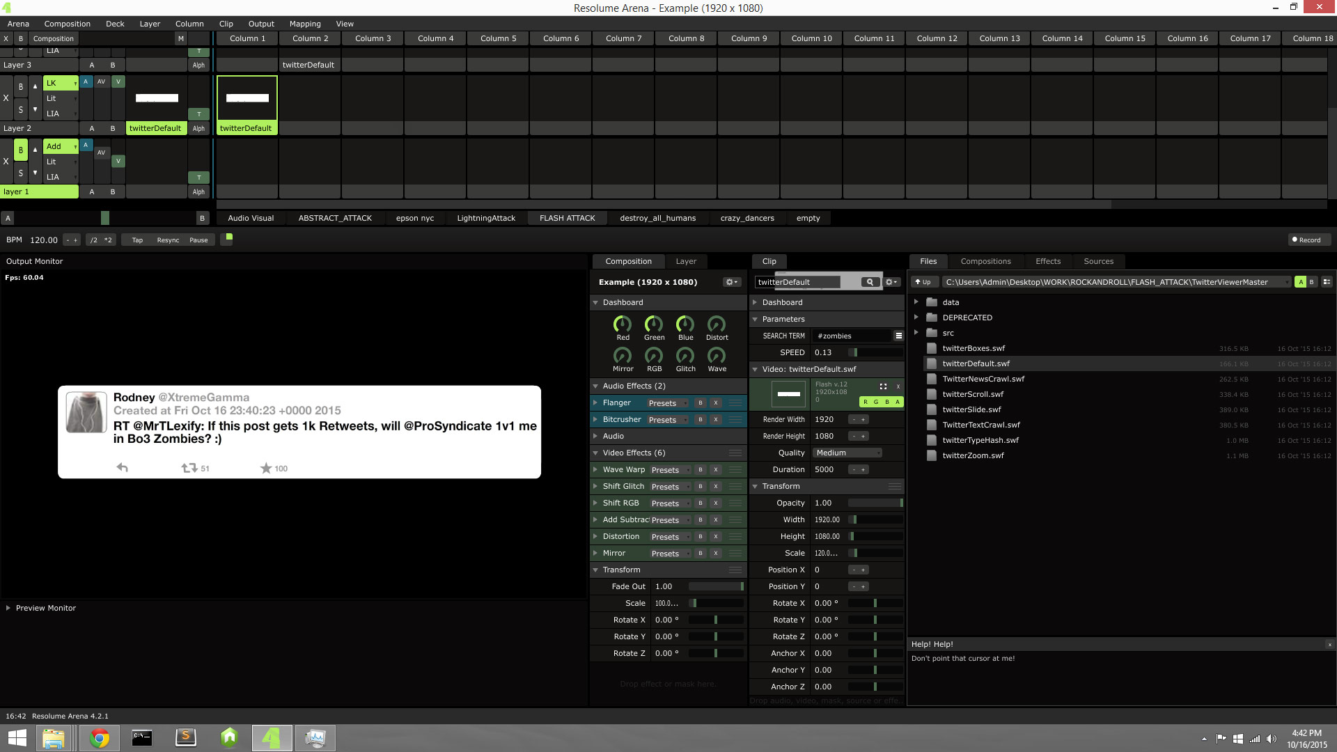Click the Mirror dashboard knob
Image resolution: width=1337 pixels, height=752 pixels.
point(623,355)
